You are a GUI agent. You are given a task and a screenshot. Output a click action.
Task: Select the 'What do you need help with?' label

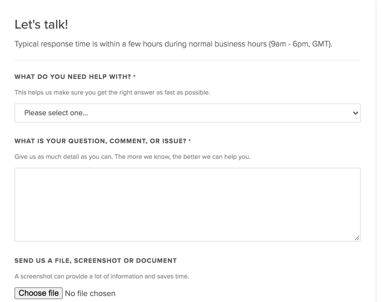coord(73,77)
